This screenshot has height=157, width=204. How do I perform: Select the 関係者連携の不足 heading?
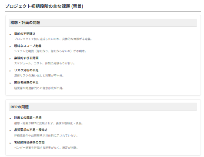[x=26, y=83]
